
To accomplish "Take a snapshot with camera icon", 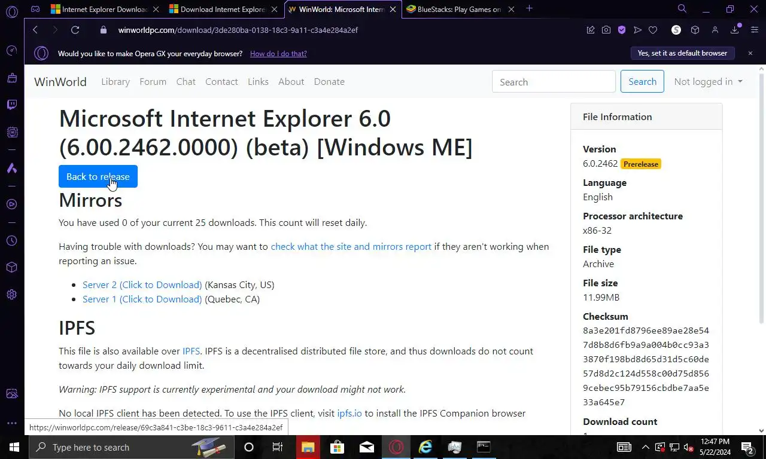I will pos(606,30).
